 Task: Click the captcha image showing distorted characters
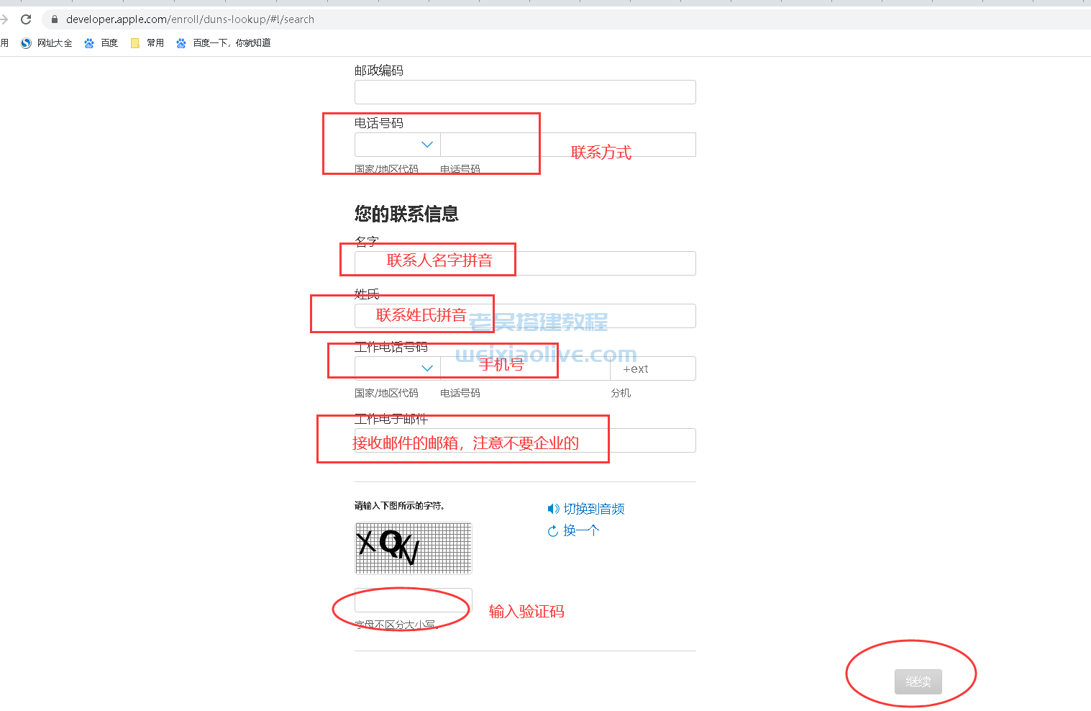(413, 548)
